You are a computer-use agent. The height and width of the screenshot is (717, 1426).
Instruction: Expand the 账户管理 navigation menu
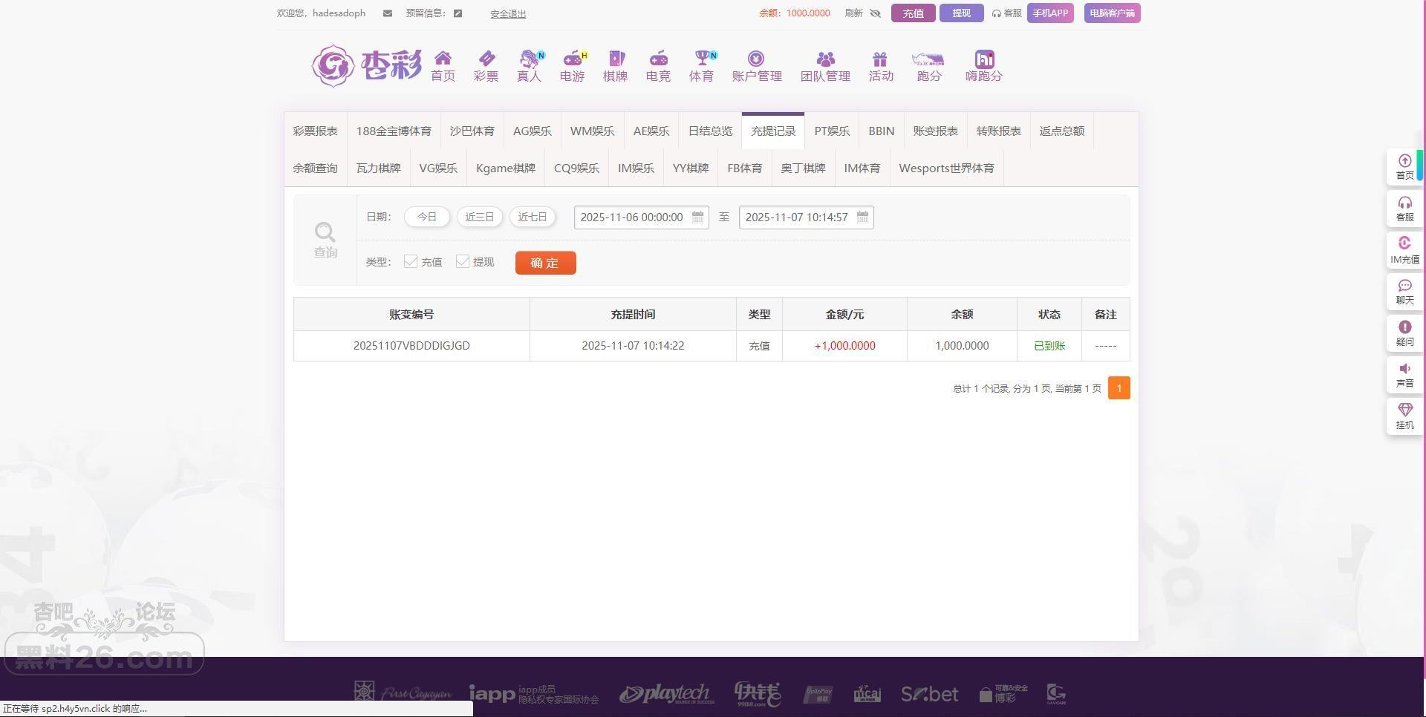coord(757,66)
